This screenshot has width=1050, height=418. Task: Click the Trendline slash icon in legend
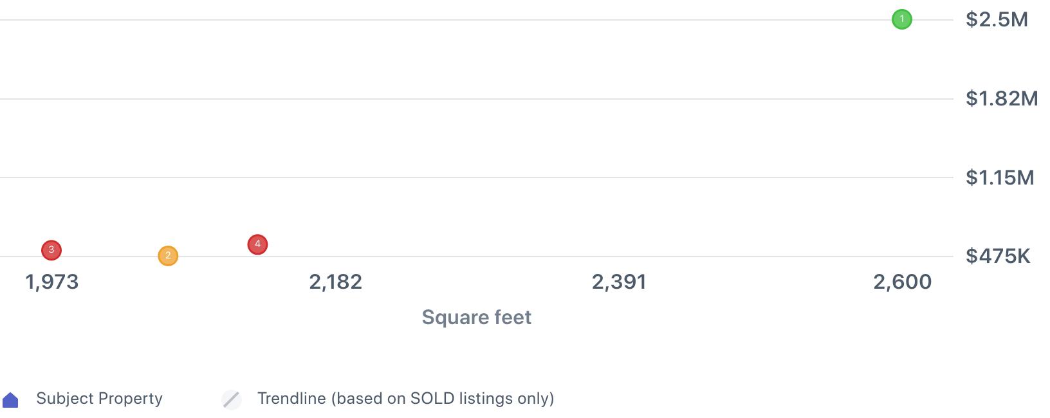tap(232, 399)
